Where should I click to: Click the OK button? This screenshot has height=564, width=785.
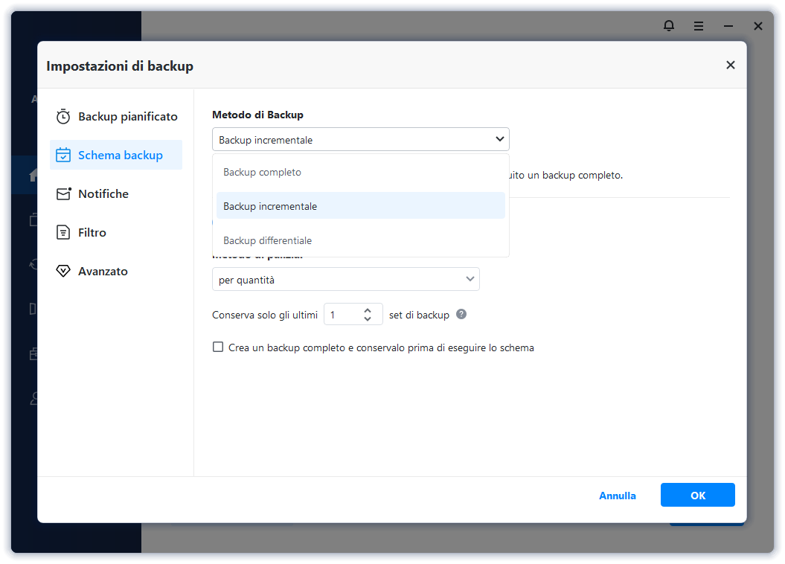[697, 496]
